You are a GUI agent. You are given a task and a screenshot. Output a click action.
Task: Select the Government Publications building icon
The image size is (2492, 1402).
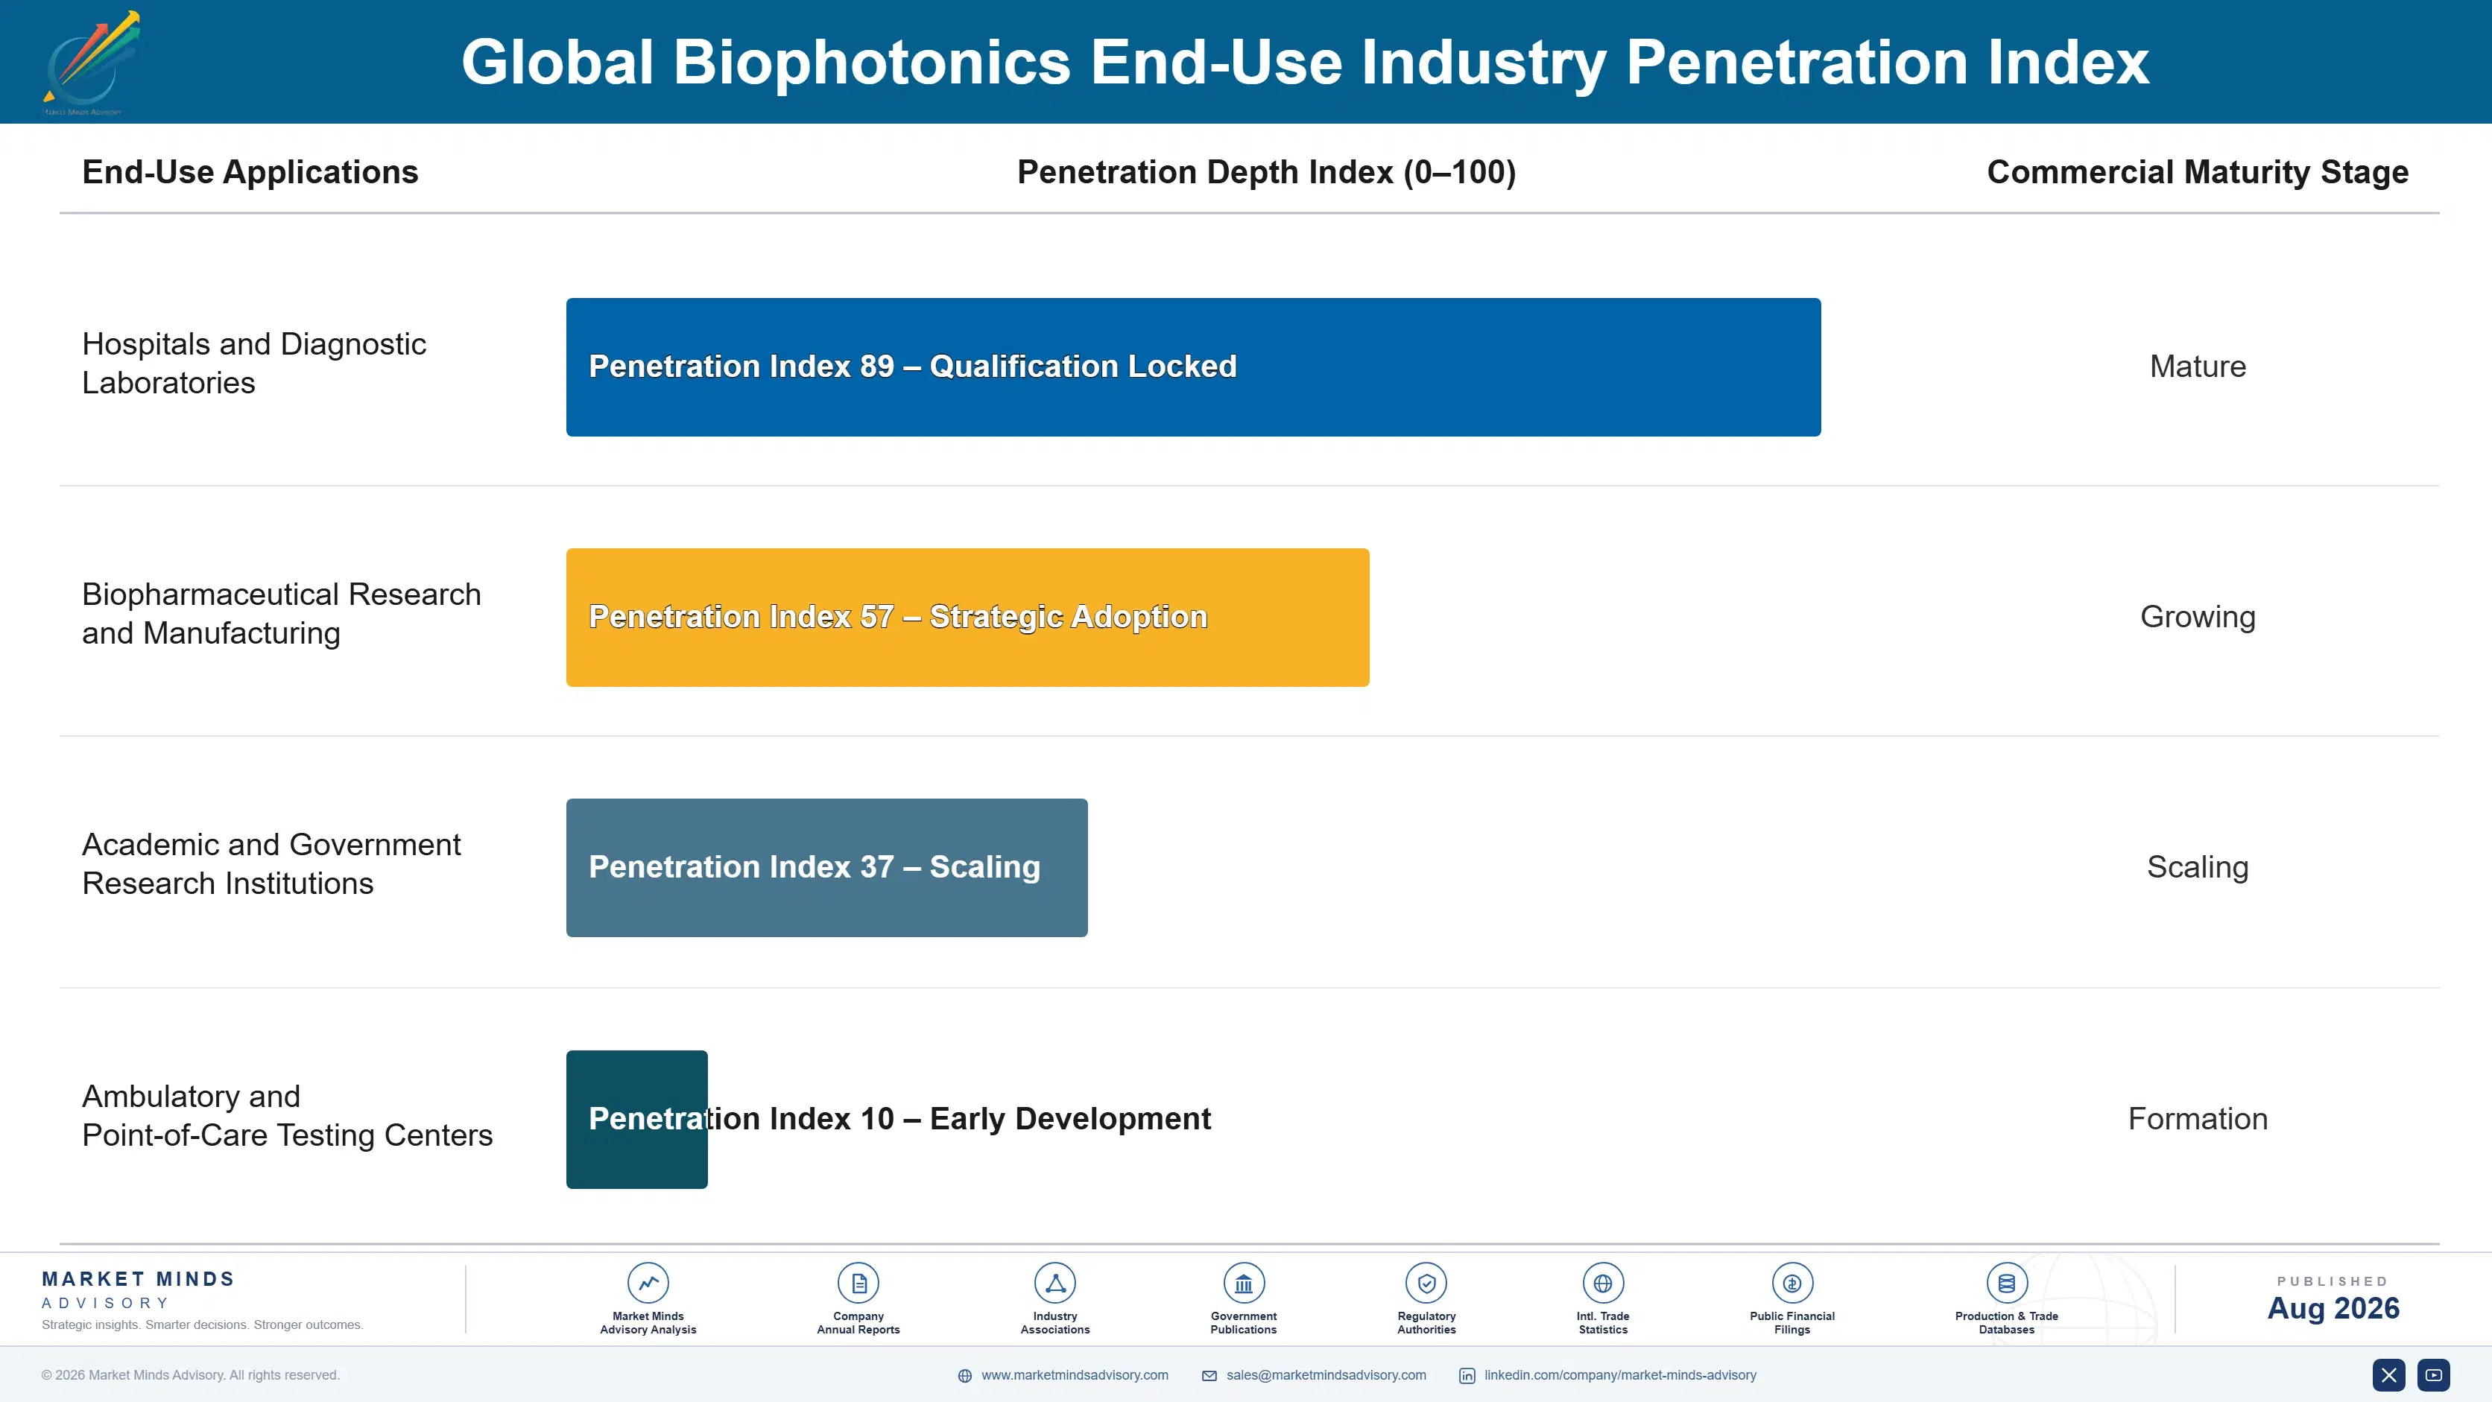point(1243,1283)
